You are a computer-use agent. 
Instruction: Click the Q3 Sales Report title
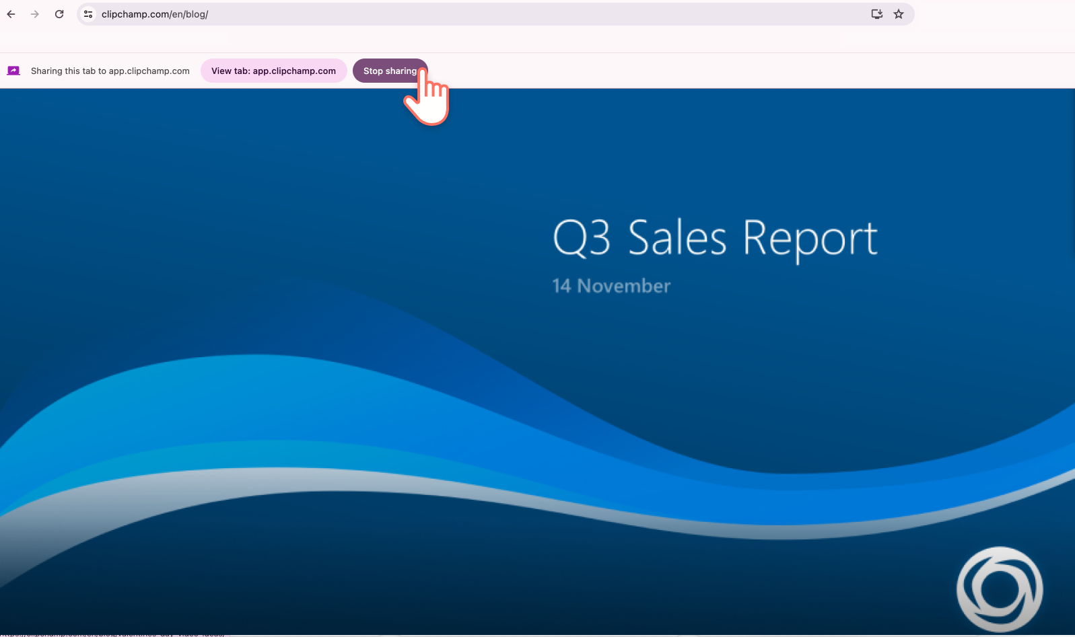[x=715, y=238]
